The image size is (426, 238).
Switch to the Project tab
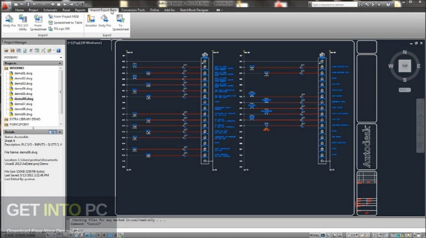click(x=33, y=10)
